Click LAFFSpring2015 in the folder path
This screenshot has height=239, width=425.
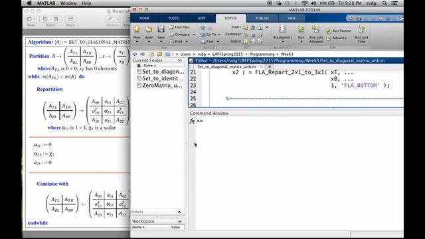[x=227, y=54]
